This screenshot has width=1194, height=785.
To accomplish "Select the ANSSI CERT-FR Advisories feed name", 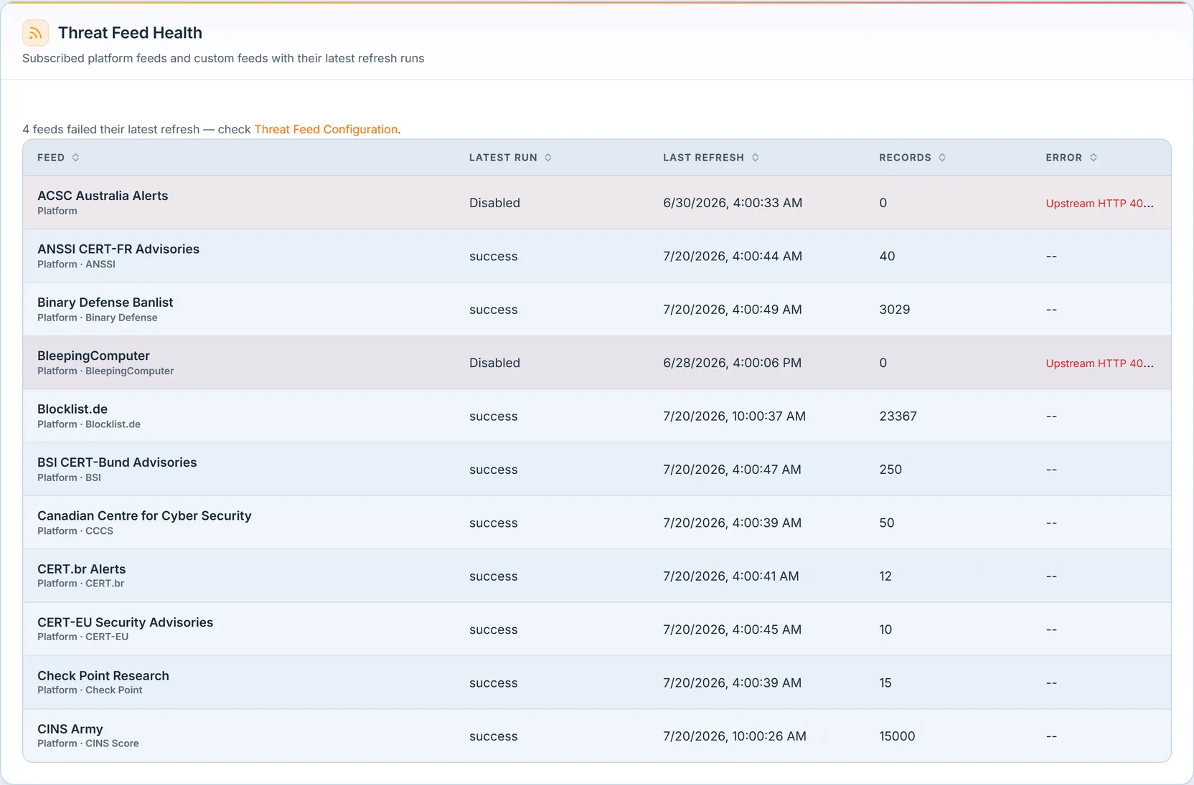I will pos(118,249).
